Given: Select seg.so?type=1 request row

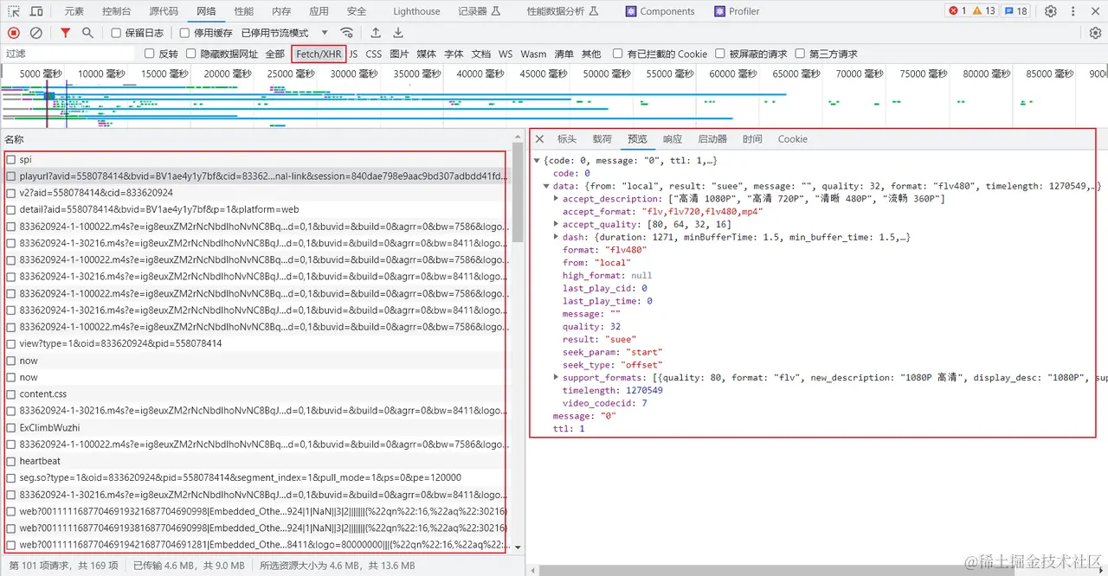Looking at the screenshot, I should [256, 477].
